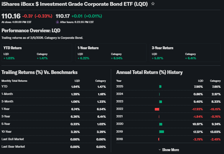Viewport: 224px width, 154px height.
Task: Select the green 2020 return bar
Action: pyautogui.click(x=161, y=124)
